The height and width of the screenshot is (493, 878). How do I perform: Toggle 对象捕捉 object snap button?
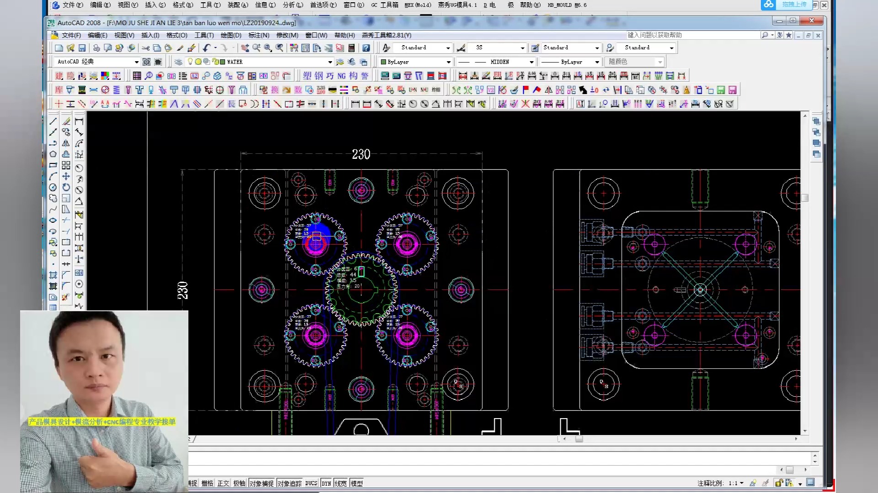coord(262,483)
